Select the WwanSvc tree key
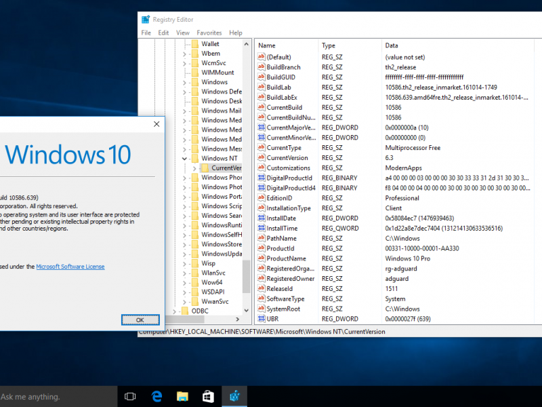The image size is (542, 407). (215, 301)
